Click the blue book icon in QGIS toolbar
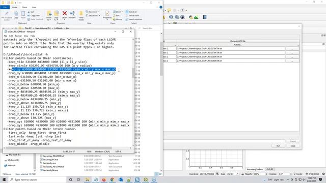This screenshot has height=183, width=326. pos(205,17)
